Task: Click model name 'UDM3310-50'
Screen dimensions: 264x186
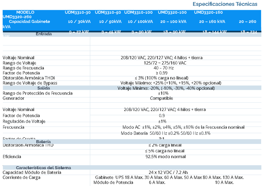Action: pos(108,13)
